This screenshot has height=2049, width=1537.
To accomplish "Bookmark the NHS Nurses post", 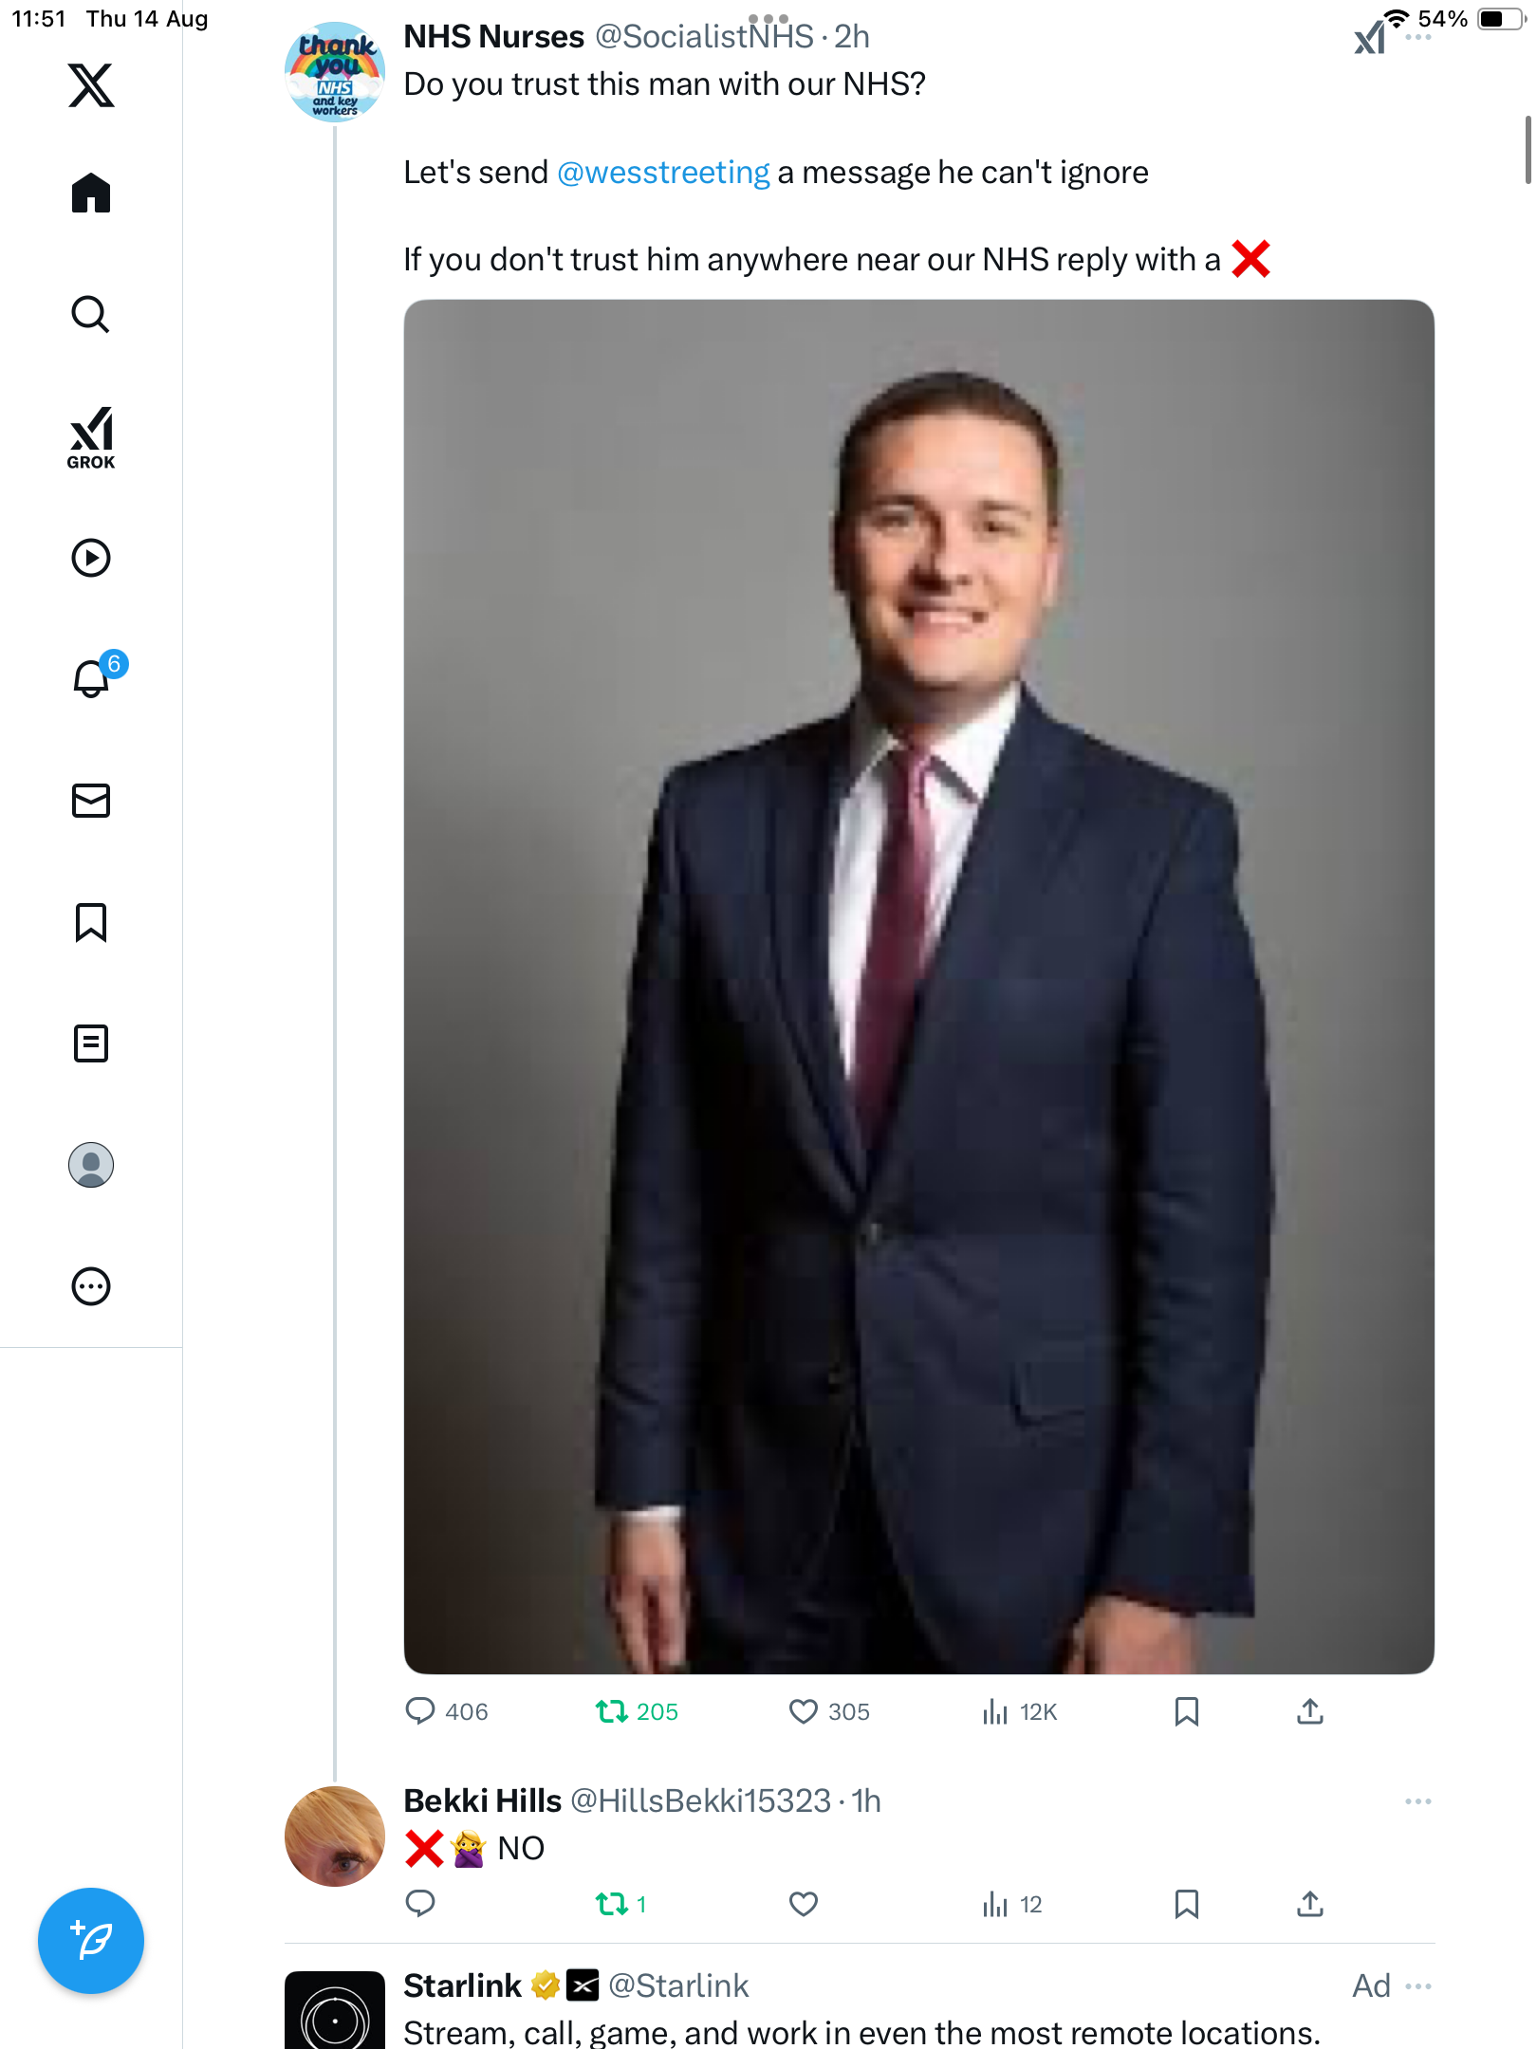I will pyautogui.click(x=1186, y=1711).
